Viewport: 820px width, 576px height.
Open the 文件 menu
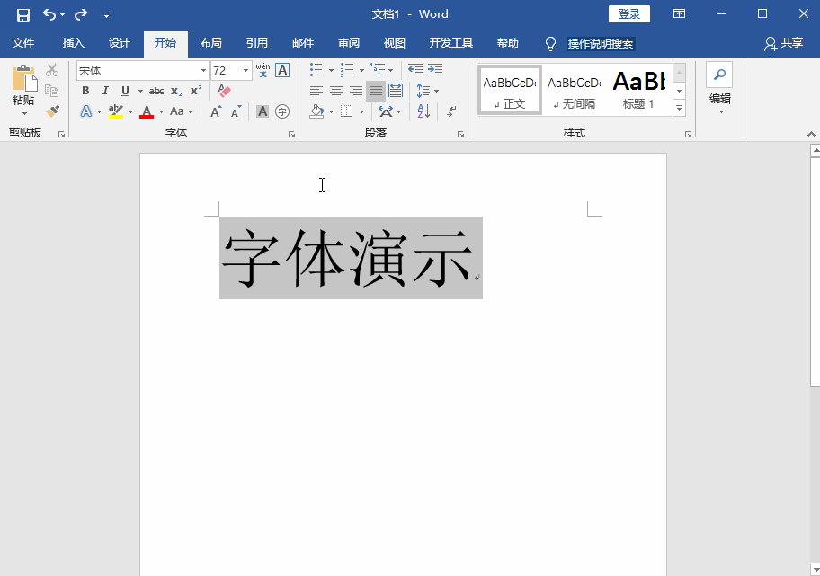pyautogui.click(x=24, y=42)
